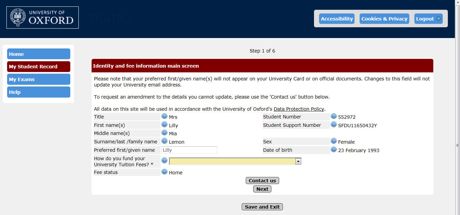Expand the funding selection combo box arrow
Viewport: 460px width, 215px height.
pyautogui.click(x=298, y=161)
